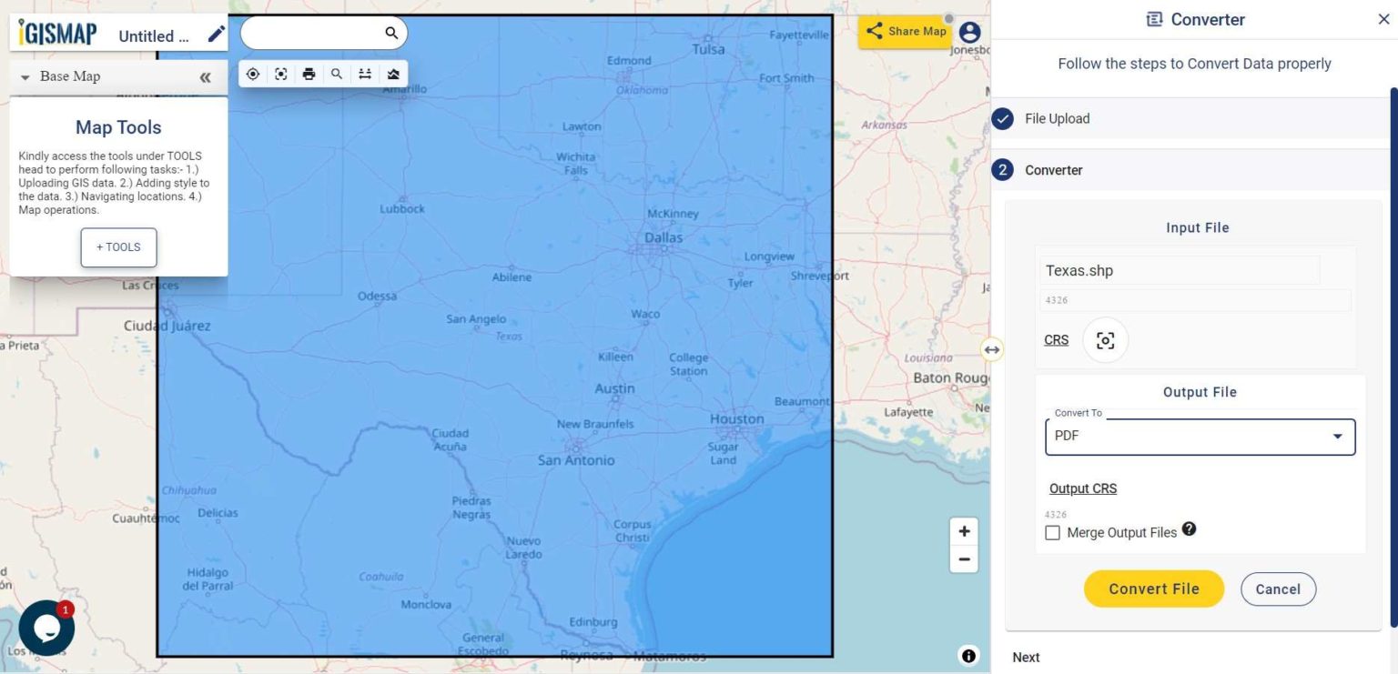Click the zoom-to-extent focus icon in toolbar
The width and height of the screenshot is (1398, 674).
coord(281,74)
